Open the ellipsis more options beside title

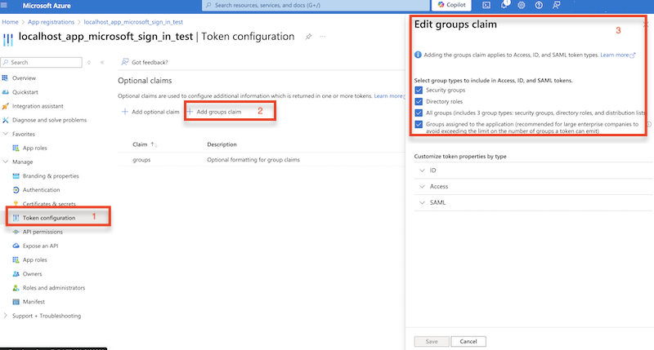tap(323, 37)
